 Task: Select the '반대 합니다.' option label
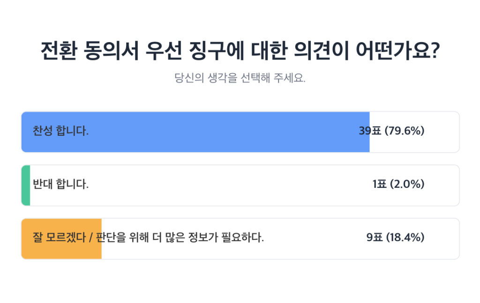pos(60,185)
